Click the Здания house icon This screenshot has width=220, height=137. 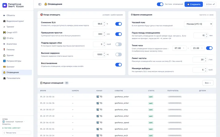[4, 55]
